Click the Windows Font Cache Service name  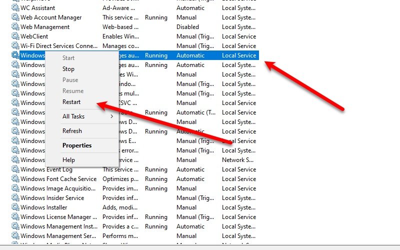[58, 179]
